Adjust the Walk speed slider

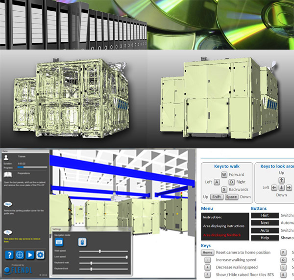point(100,251)
